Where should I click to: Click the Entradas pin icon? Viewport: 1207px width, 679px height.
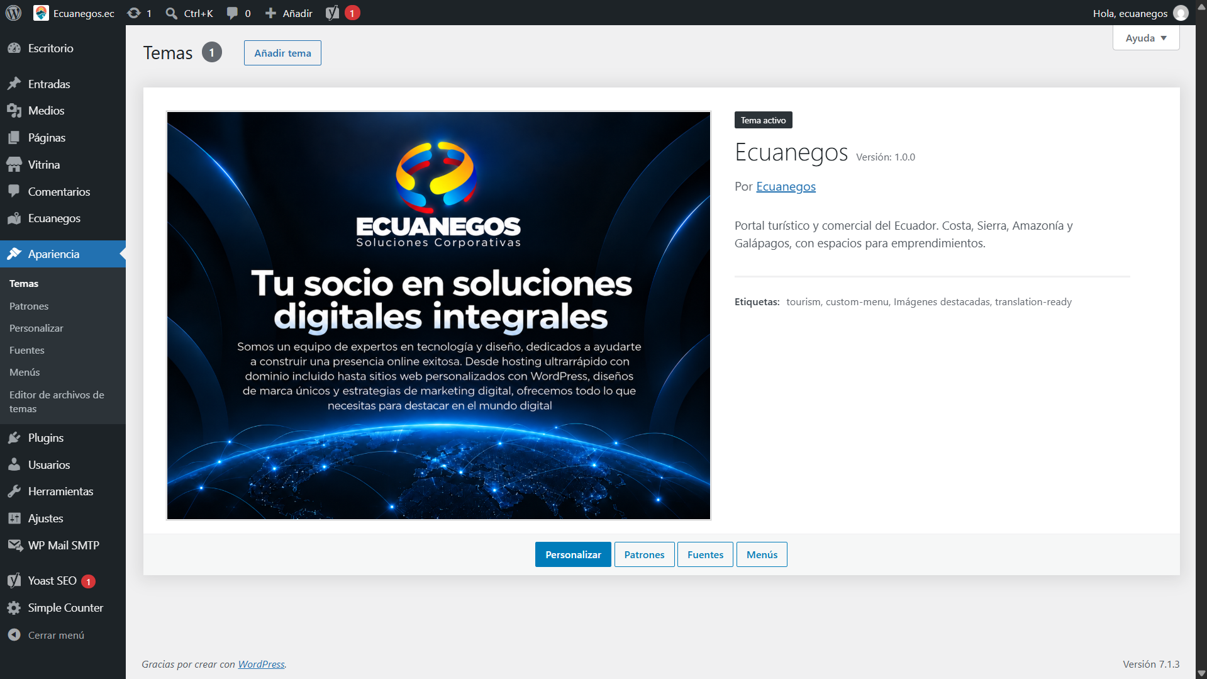(14, 84)
